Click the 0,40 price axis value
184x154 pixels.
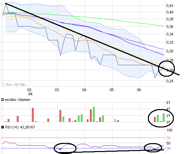pyautogui.click(x=170, y=12)
